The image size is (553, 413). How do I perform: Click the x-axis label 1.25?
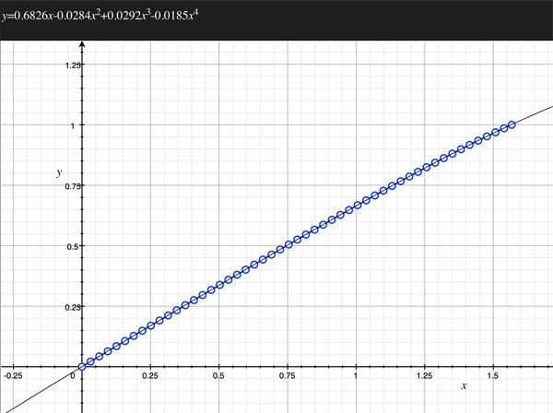pos(424,376)
